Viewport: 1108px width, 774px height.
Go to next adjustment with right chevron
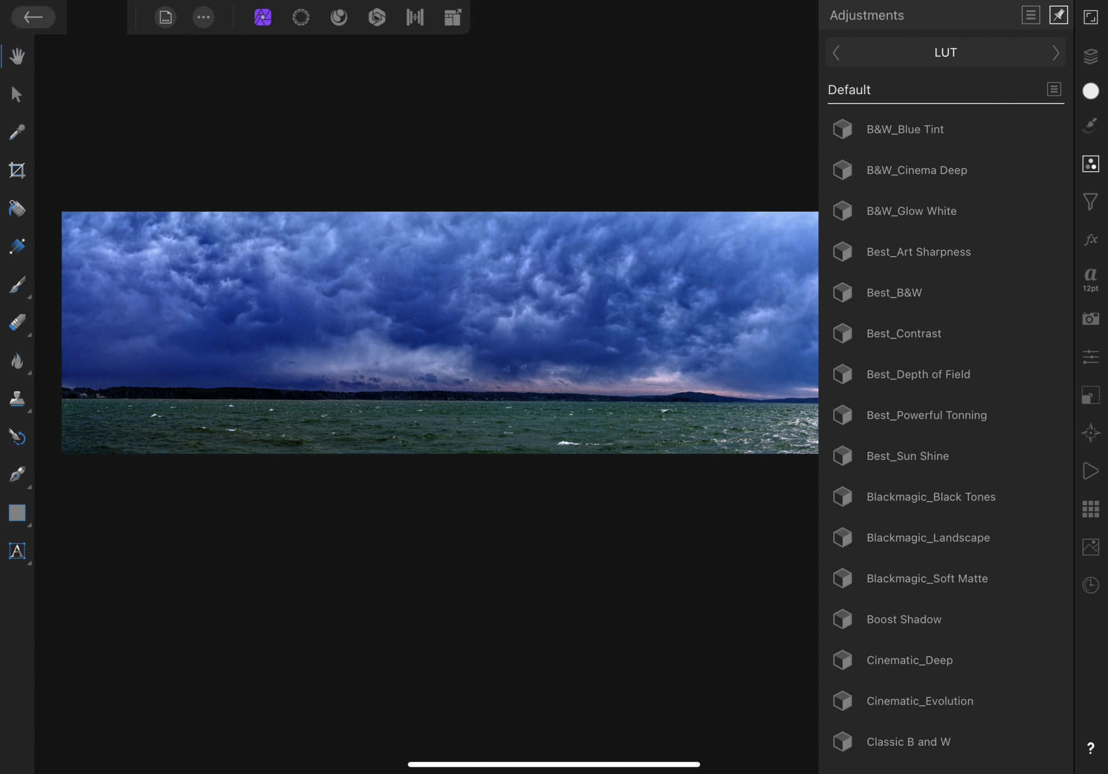(x=1055, y=53)
